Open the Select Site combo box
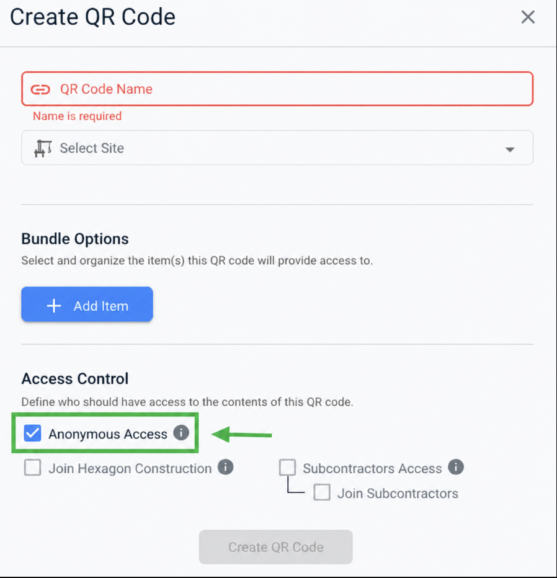Viewport: 557px width, 578px height. click(277, 148)
